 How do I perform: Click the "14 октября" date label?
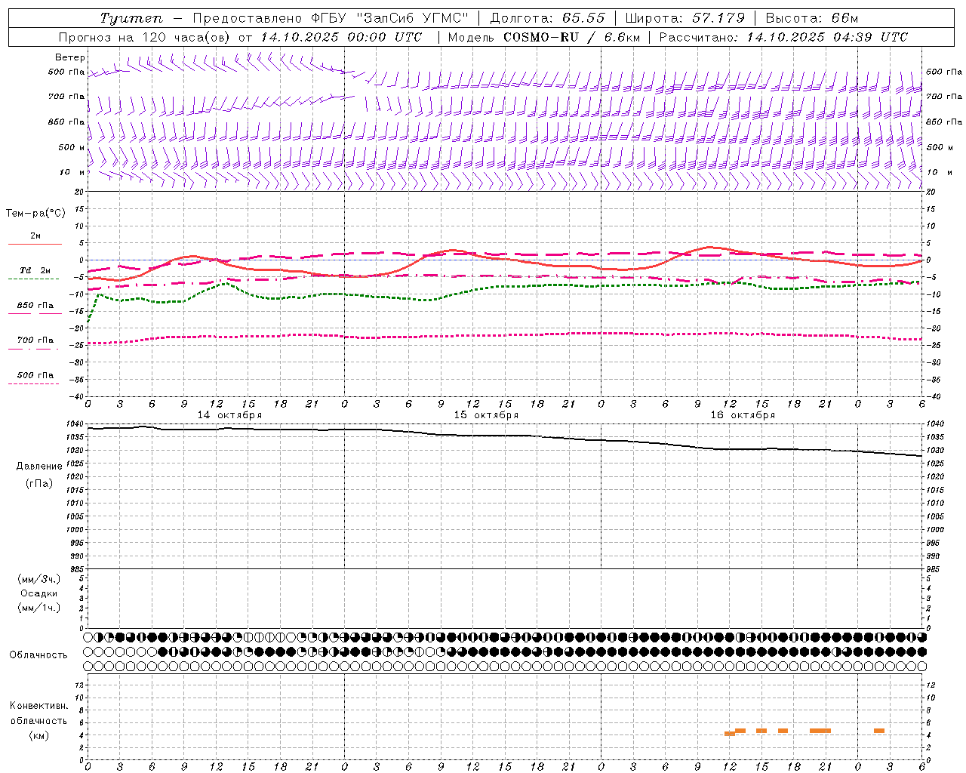230,415
